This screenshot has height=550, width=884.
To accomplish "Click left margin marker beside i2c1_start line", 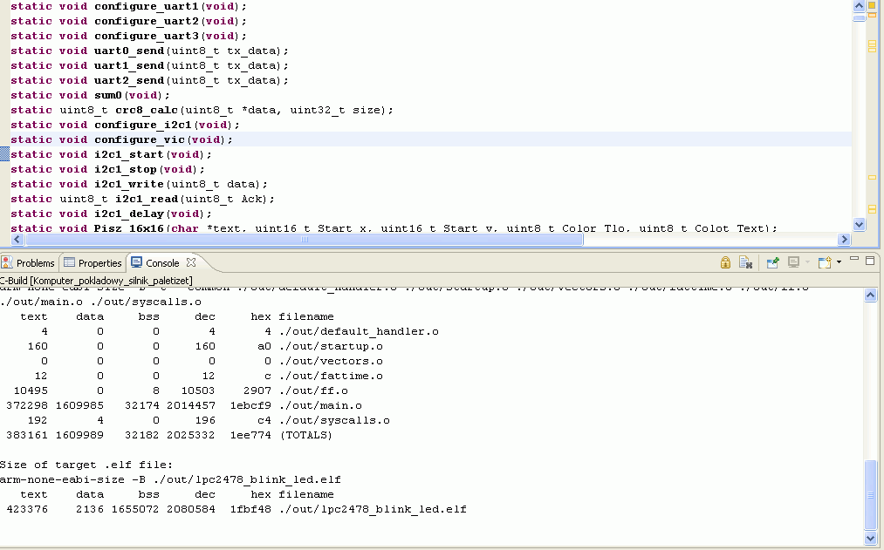I will coord(4,154).
